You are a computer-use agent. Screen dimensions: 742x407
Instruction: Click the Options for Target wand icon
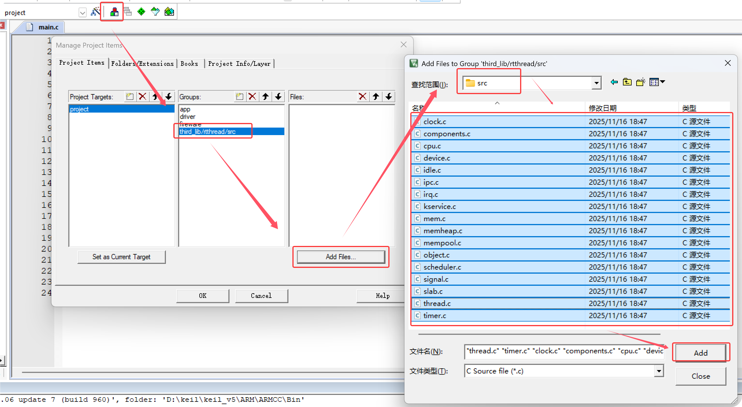point(95,12)
